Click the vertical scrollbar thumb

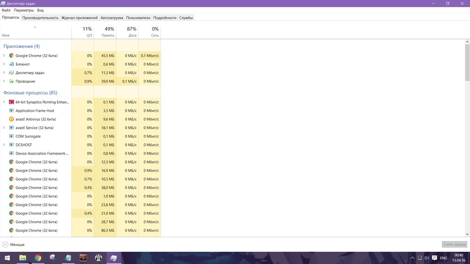coord(467,62)
